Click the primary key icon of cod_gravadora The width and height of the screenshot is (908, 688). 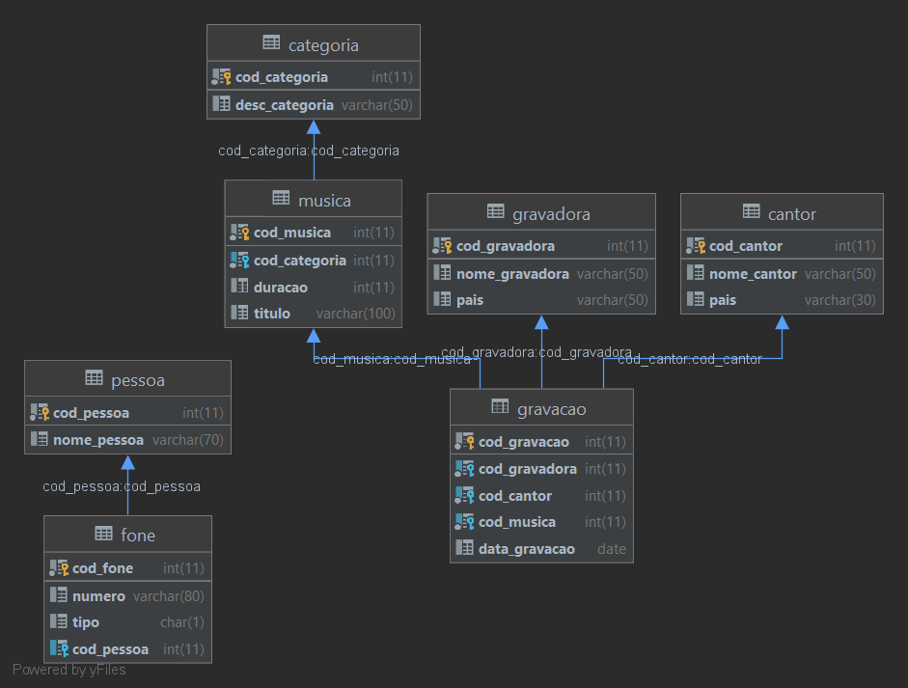click(x=441, y=245)
